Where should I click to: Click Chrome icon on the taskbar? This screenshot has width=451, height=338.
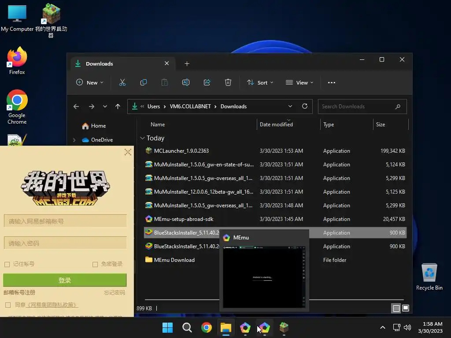coord(206,327)
